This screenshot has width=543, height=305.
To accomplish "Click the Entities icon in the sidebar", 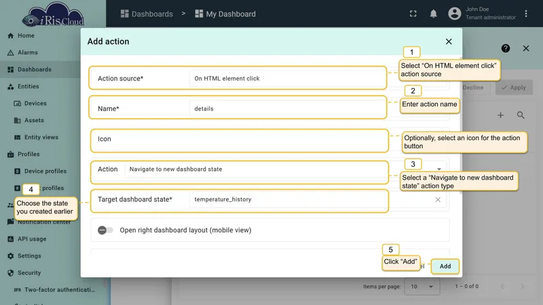I will 10,87.
